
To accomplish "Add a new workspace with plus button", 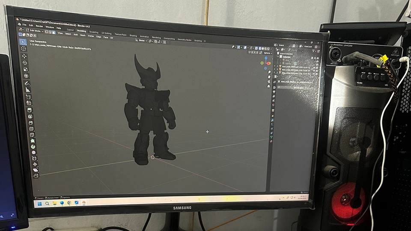I will pyautogui.click(x=205, y=41).
